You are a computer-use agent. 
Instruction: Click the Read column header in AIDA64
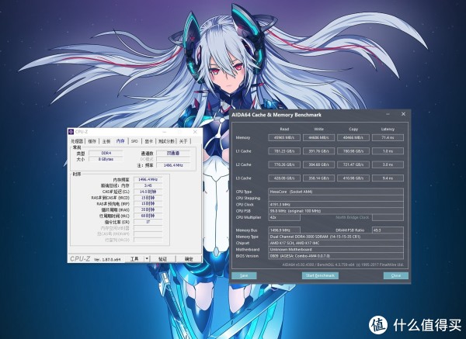tap(284, 129)
